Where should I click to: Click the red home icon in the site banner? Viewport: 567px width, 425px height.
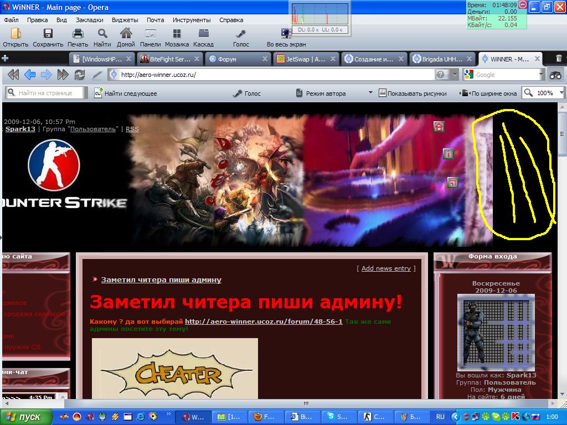(x=439, y=127)
